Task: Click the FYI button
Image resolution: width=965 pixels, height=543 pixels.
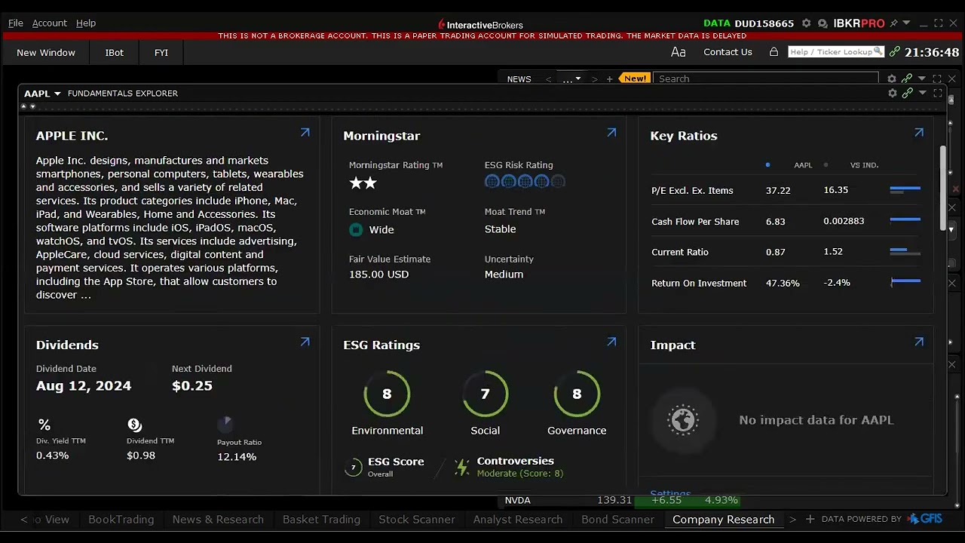Action: tap(161, 52)
